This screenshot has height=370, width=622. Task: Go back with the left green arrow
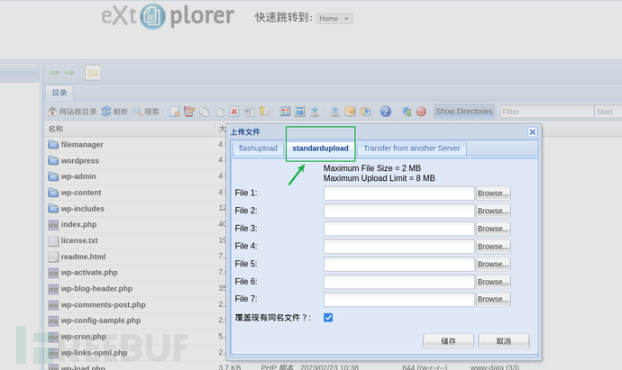pyautogui.click(x=54, y=73)
